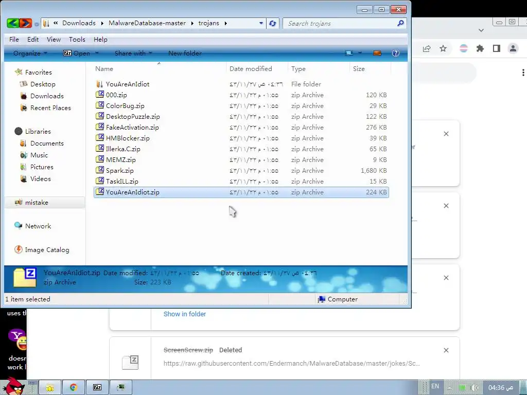This screenshot has height=395, width=527.
Task: Click the Open button with the 7z icon
Action: [x=77, y=53]
